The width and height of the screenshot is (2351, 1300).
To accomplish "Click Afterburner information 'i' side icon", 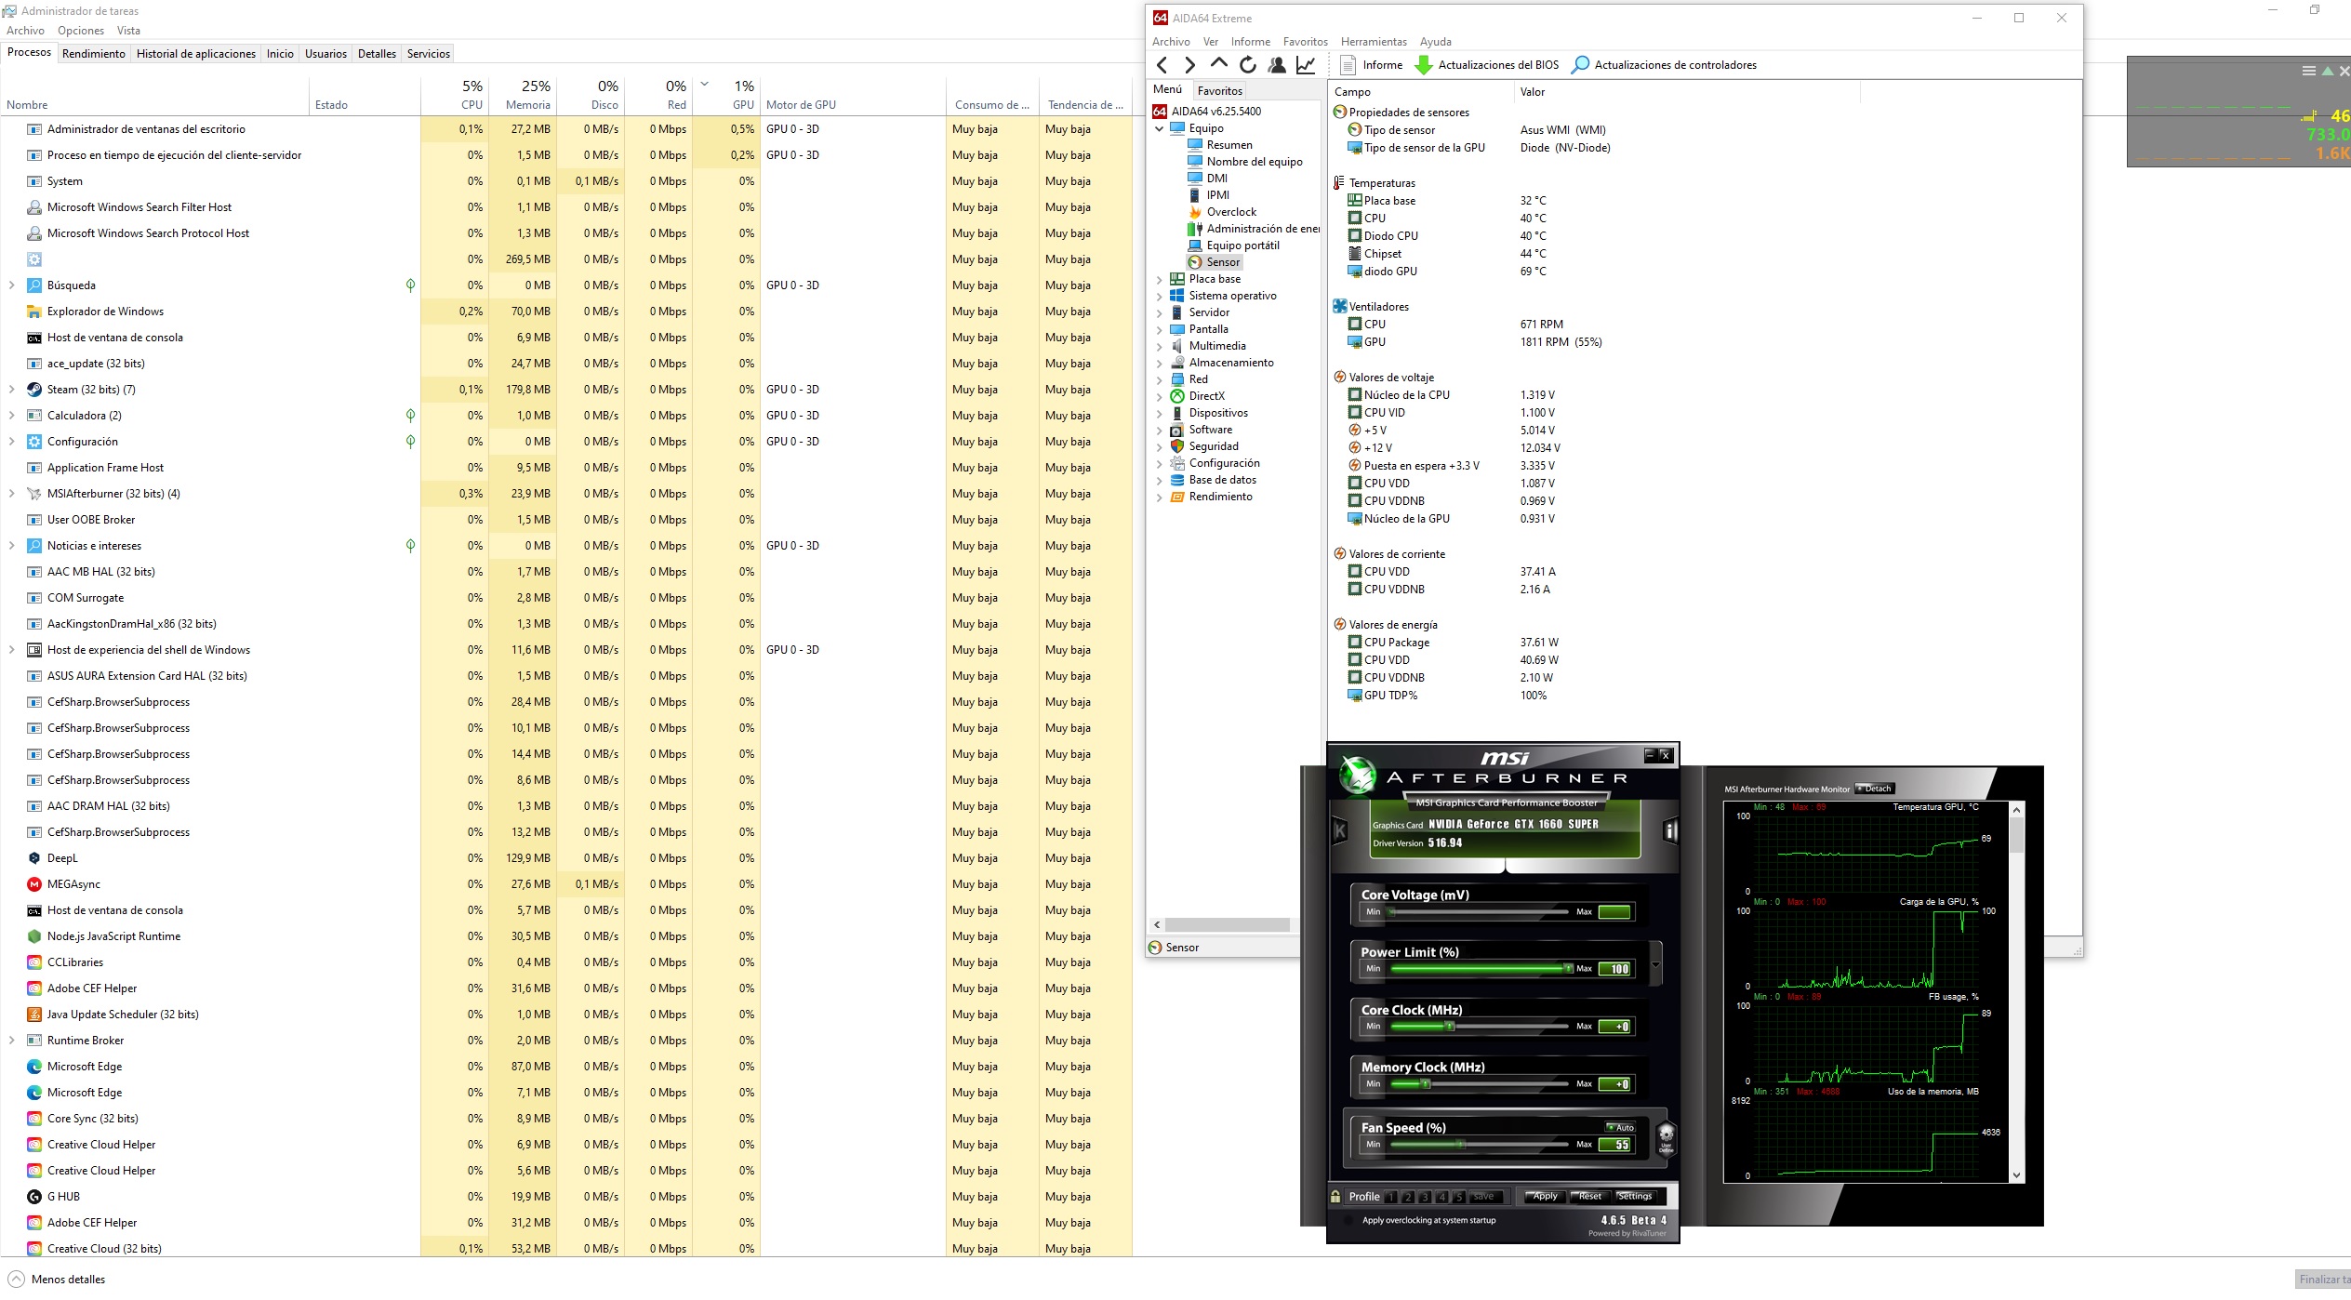I will [x=1670, y=830].
